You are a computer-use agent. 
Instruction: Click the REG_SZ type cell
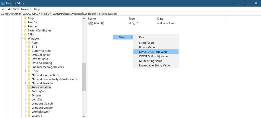[x=133, y=23]
